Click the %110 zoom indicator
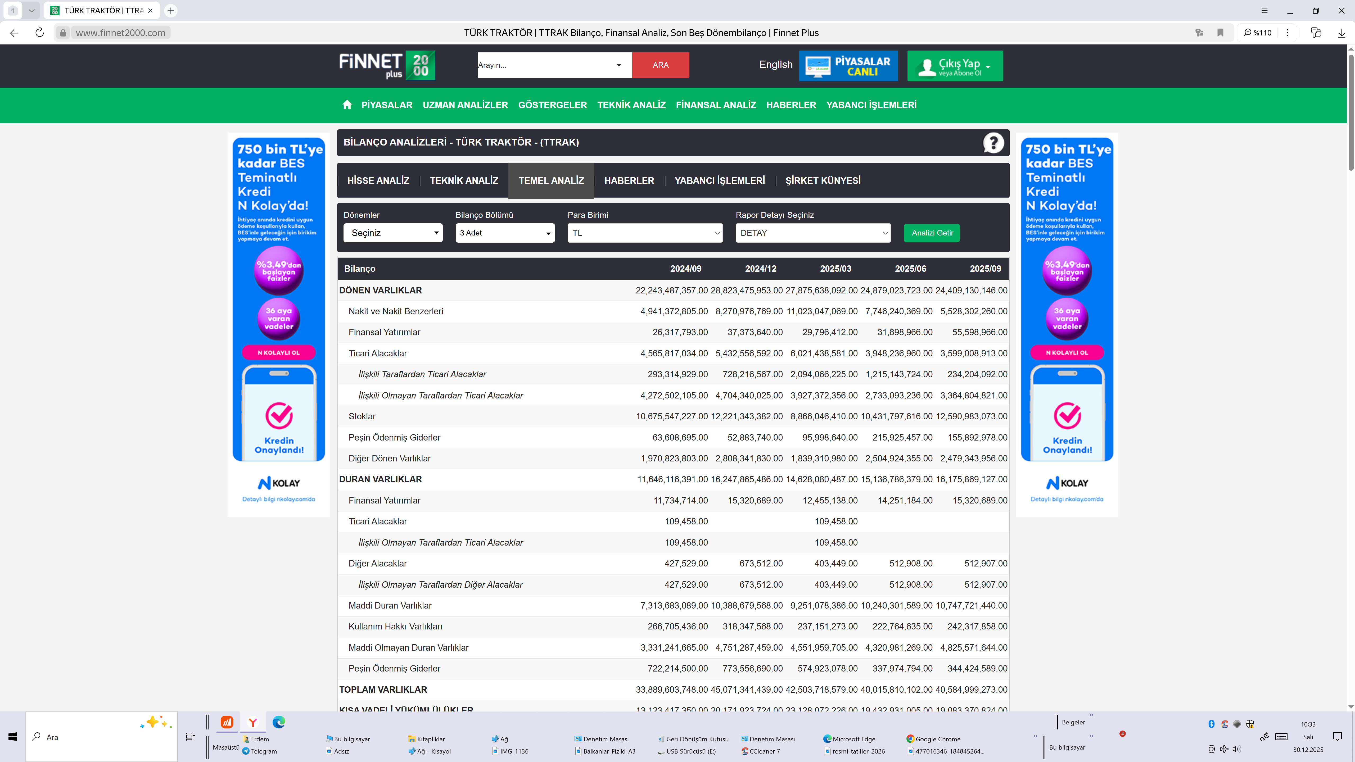This screenshot has height=762, width=1355. (x=1258, y=33)
